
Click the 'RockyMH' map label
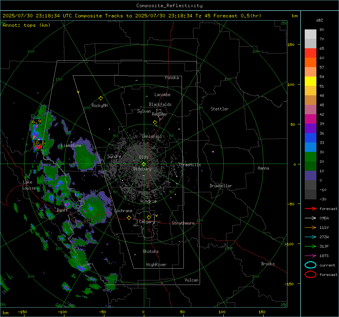pyautogui.click(x=99, y=106)
